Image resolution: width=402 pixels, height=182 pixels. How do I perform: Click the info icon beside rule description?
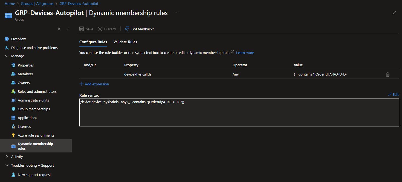(x=233, y=52)
